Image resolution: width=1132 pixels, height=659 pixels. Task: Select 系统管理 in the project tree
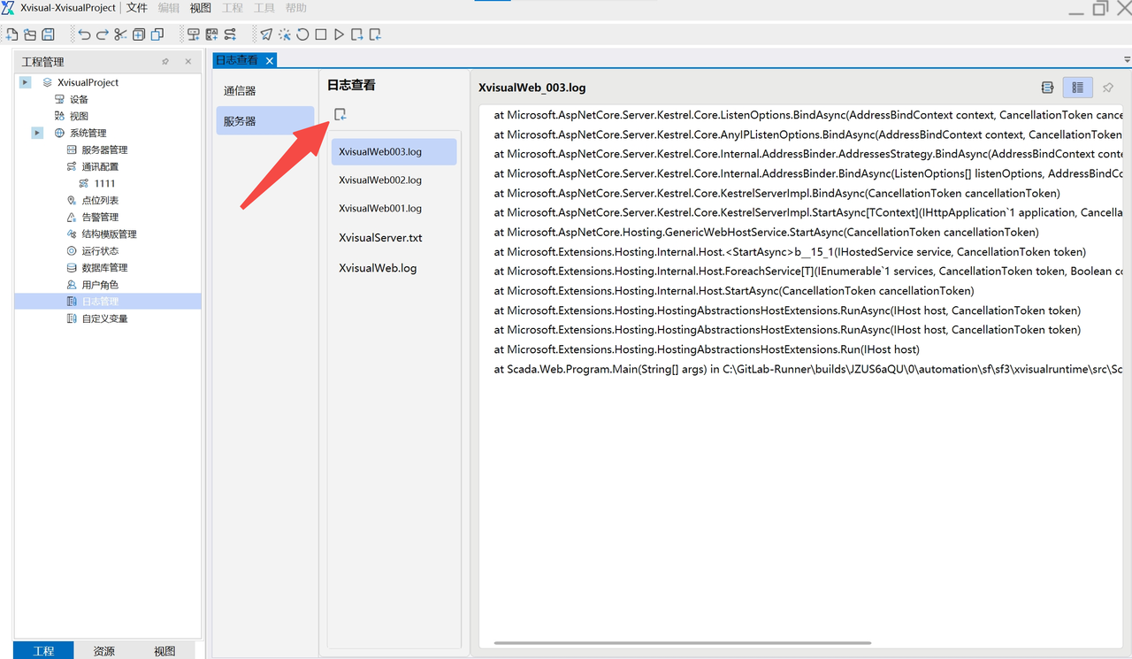88,133
